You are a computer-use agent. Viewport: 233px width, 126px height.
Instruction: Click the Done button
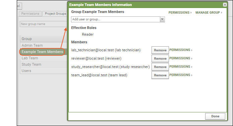point(215,116)
